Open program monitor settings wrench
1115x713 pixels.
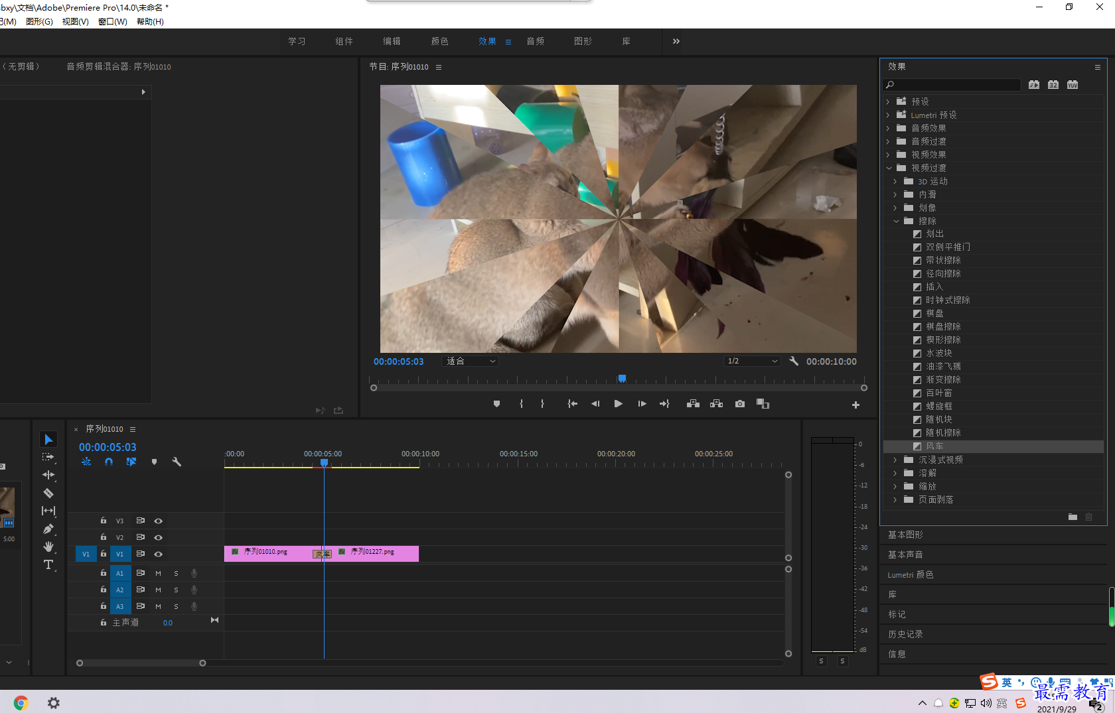[x=794, y=361]
